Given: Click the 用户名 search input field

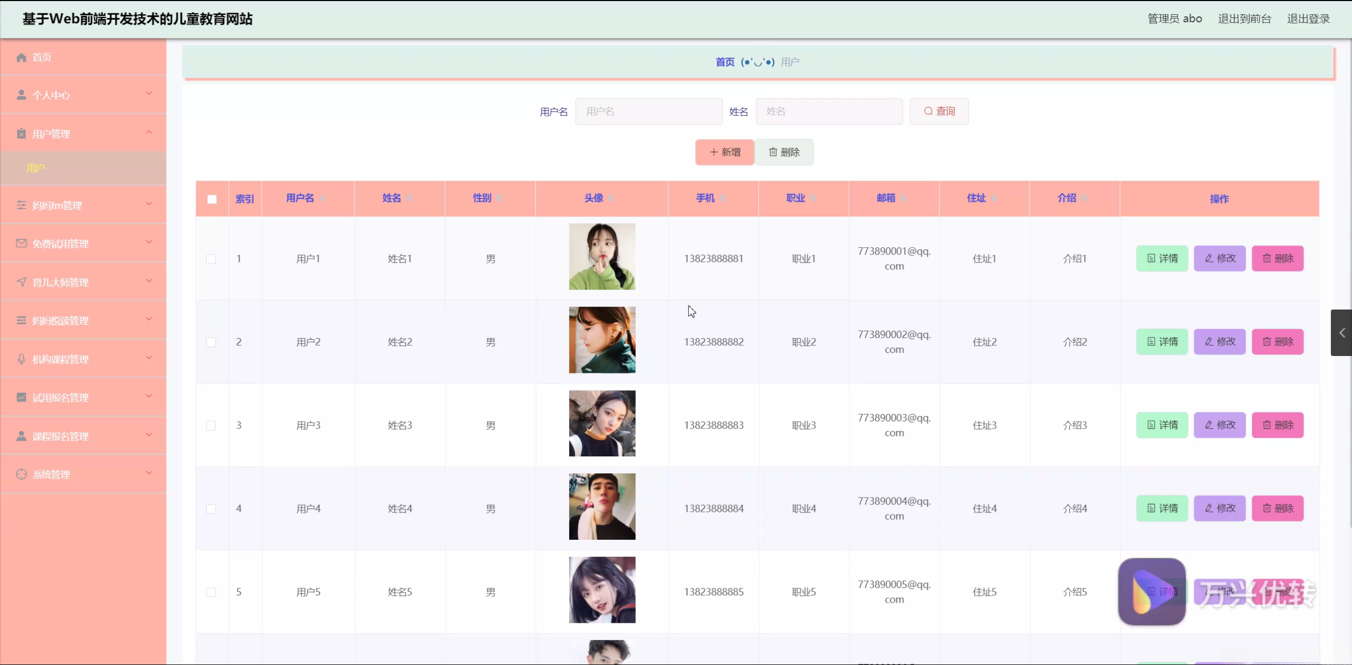Looking at the screenshot, I should coord(649,111).
